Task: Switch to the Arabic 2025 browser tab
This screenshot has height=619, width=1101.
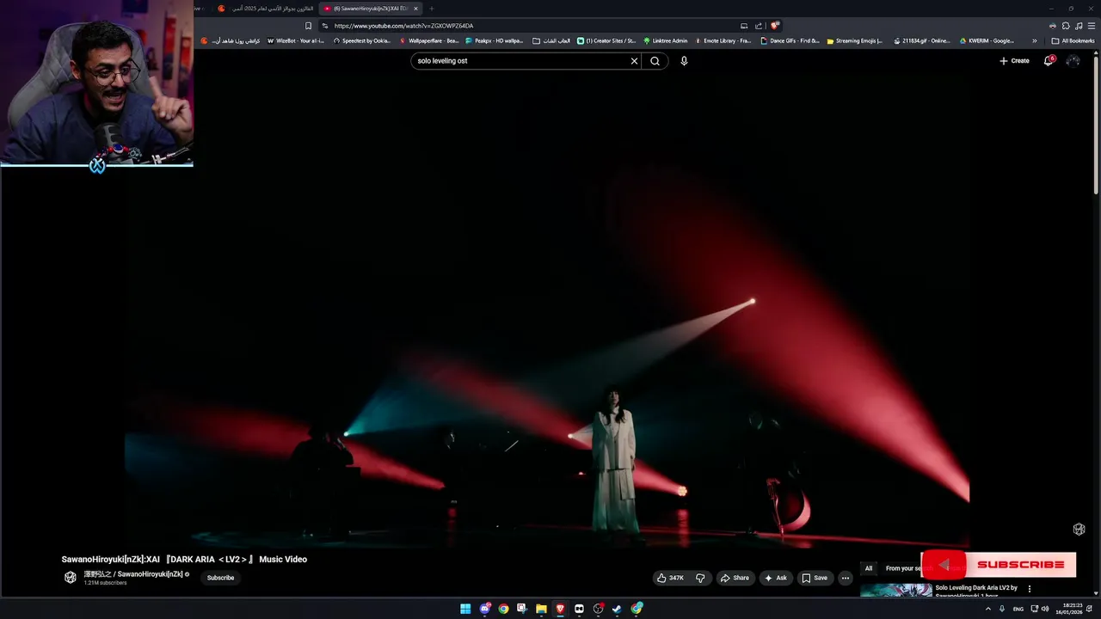Action: (x=267, y=9)
